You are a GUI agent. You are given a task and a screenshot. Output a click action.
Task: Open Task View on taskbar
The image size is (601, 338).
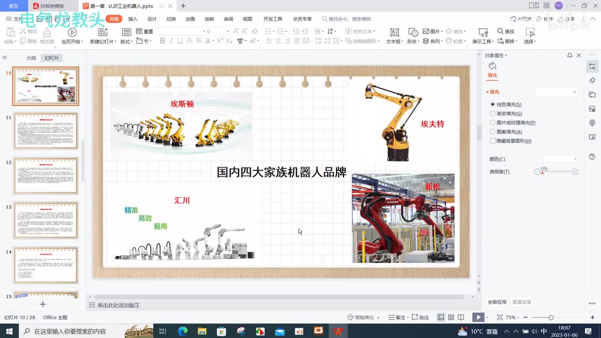163,331
